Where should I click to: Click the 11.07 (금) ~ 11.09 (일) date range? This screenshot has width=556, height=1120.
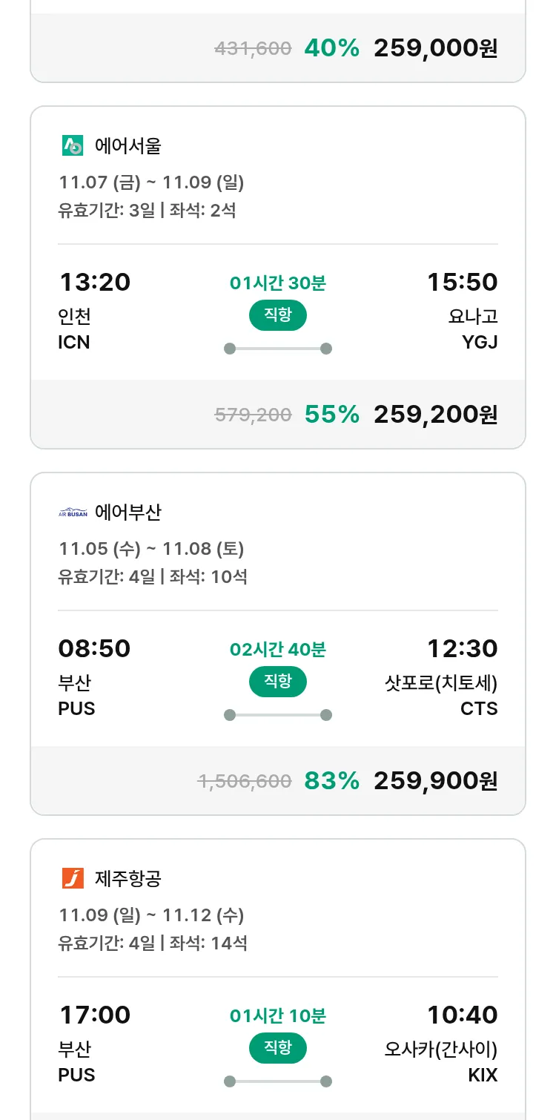pos(151,182)
